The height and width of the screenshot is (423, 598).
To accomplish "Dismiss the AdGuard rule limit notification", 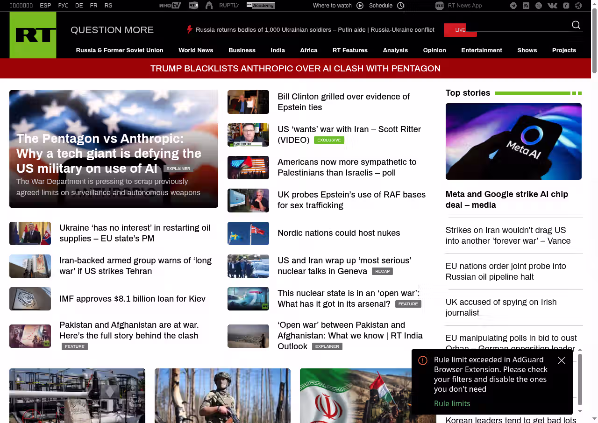I will tap(562, 360).
